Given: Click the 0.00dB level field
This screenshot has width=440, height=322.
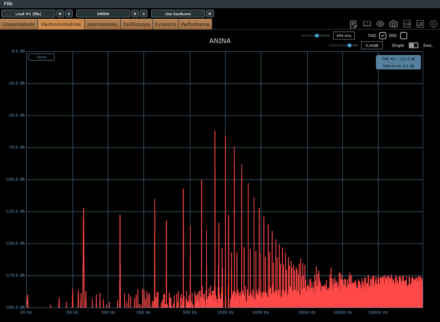Looking at the screenshot, I should 372,45.
